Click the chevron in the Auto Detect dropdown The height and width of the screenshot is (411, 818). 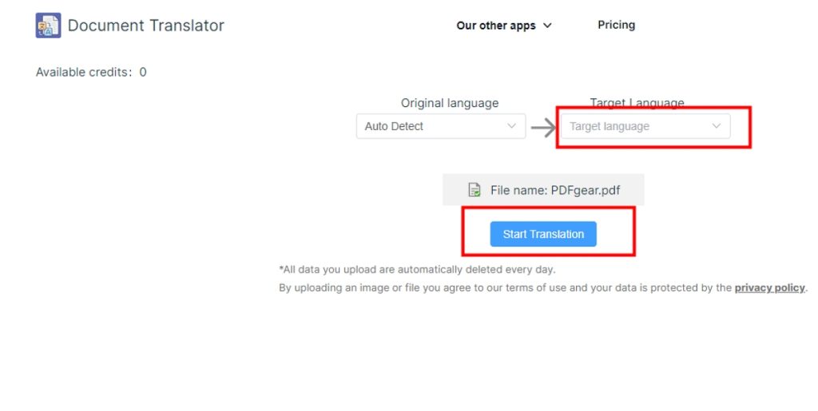tap(512, 126)
